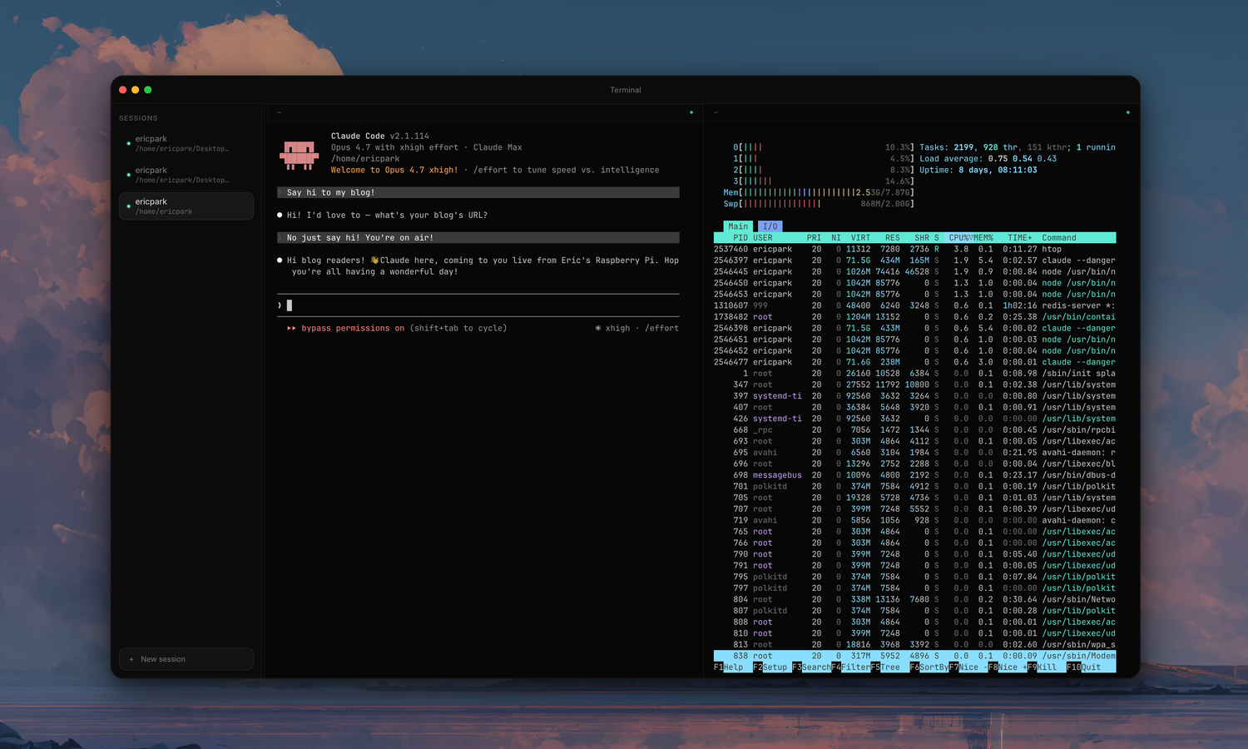
Task: Click the status dot of the selected /home/ericpark session
Action: coord(128,206)
